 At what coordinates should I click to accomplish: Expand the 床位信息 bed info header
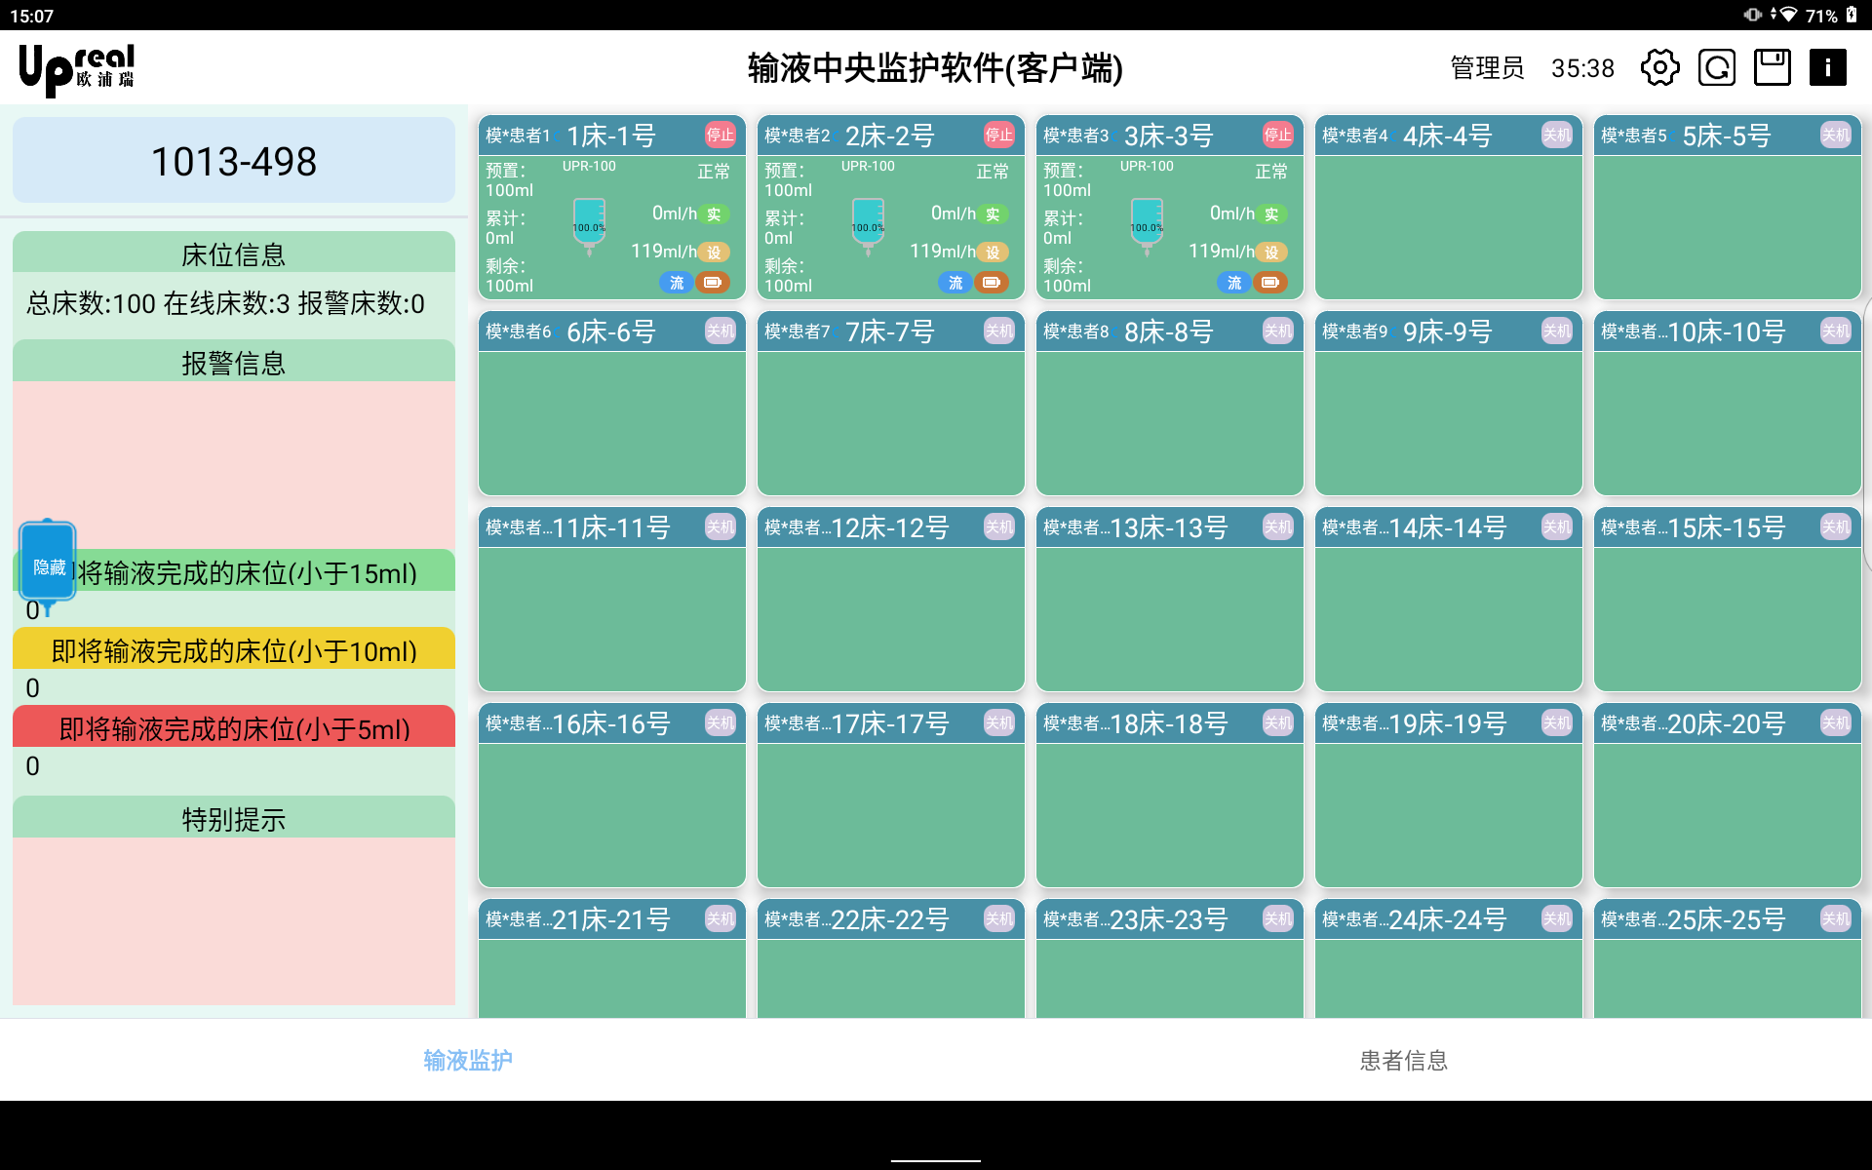[234, 254]
